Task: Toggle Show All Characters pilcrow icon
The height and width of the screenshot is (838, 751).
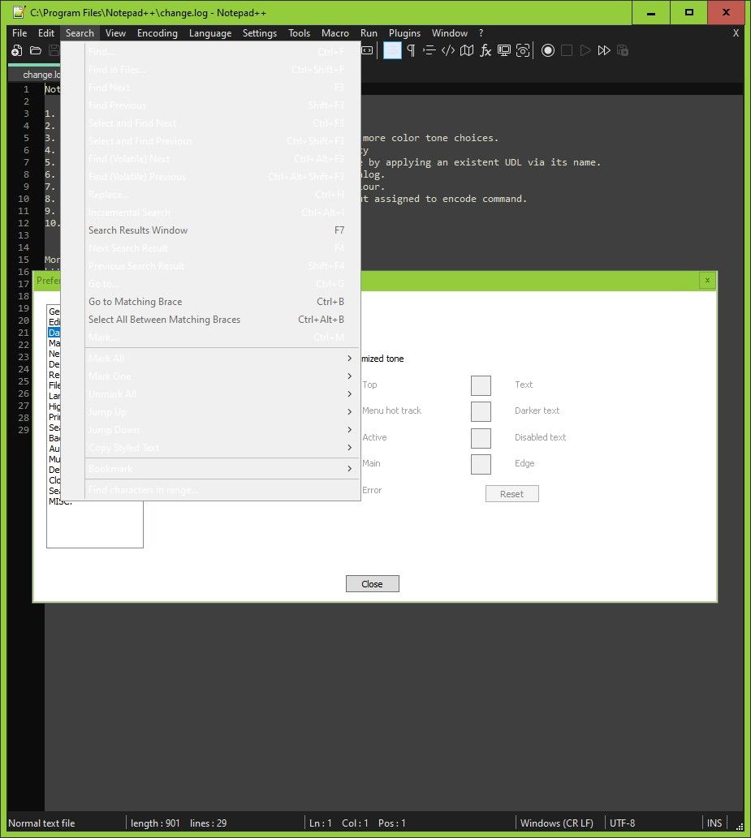Action: (411, 50)
